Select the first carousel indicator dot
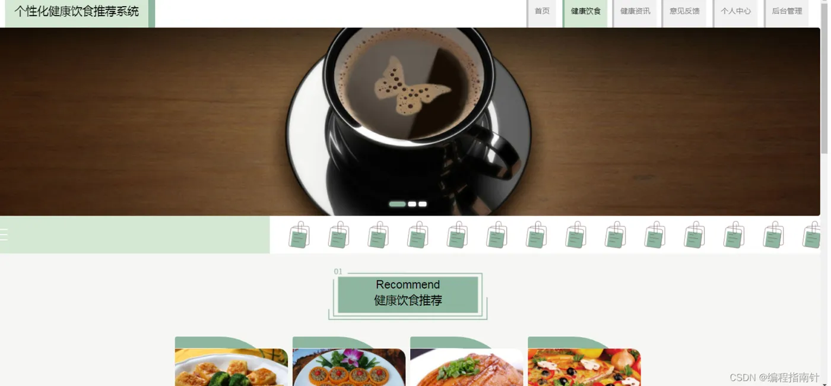Viewport: 831px width, 386px height. (397, 204)
